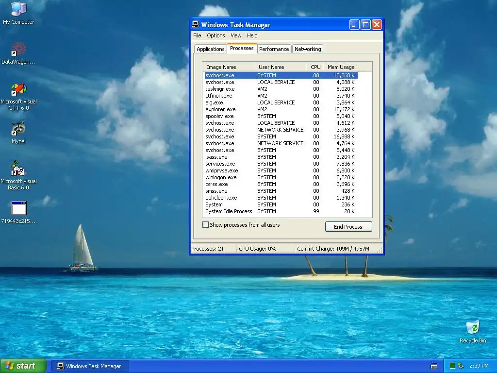
Task: Select the smss.exe process row
Action: (281, 191)
